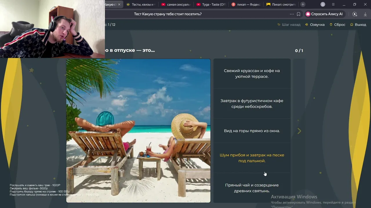Click the browser profile avatar icon
The height and width of the screenshot is (208, 371).
323,4
